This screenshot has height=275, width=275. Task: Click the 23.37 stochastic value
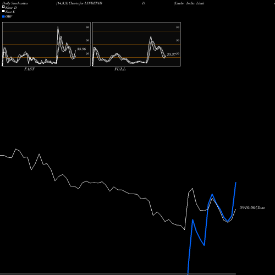tap(172, 54)
